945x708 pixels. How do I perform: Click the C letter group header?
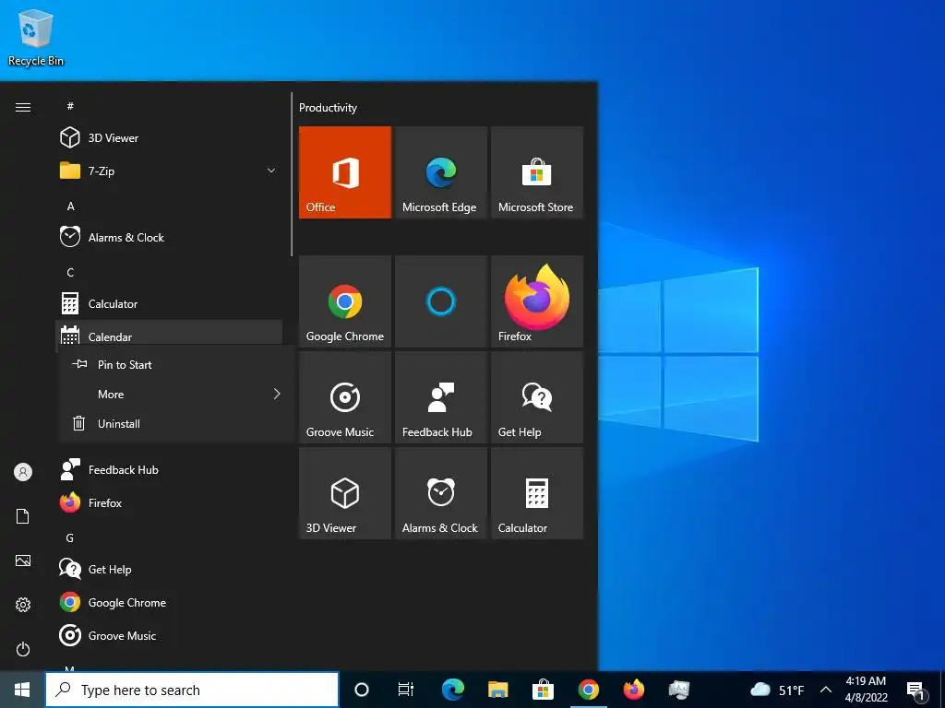coord(70,272)
